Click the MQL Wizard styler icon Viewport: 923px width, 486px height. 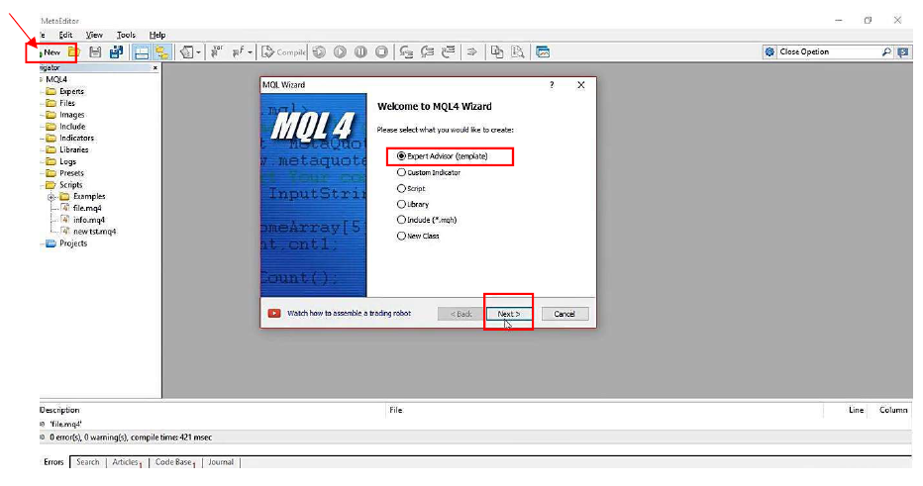(x=186, y=52)
